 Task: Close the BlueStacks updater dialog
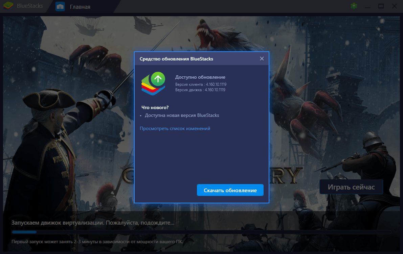(x=262, y=58)
